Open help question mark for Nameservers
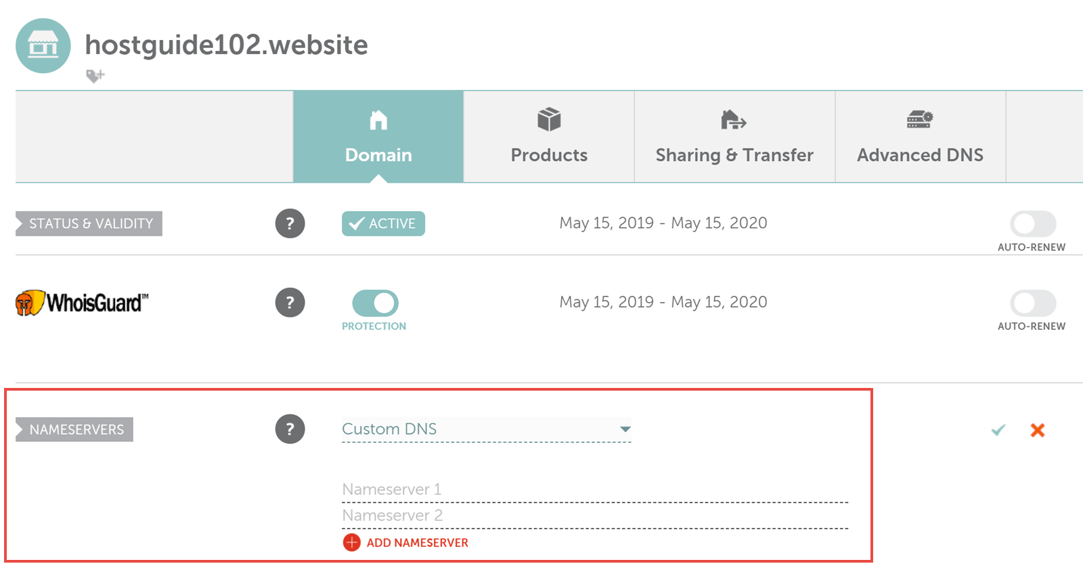Image resolution: width=1083 pixels, height=566 pixels. (290, 429)
